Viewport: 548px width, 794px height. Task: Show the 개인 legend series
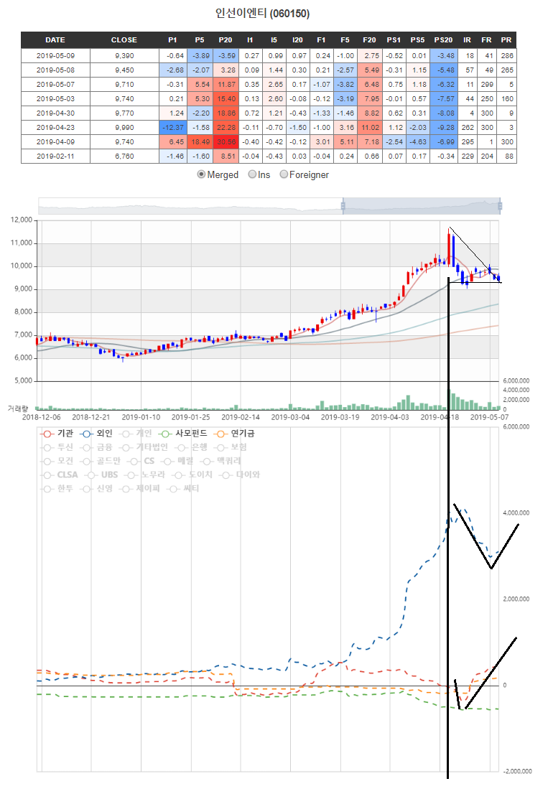coord(136,434)
